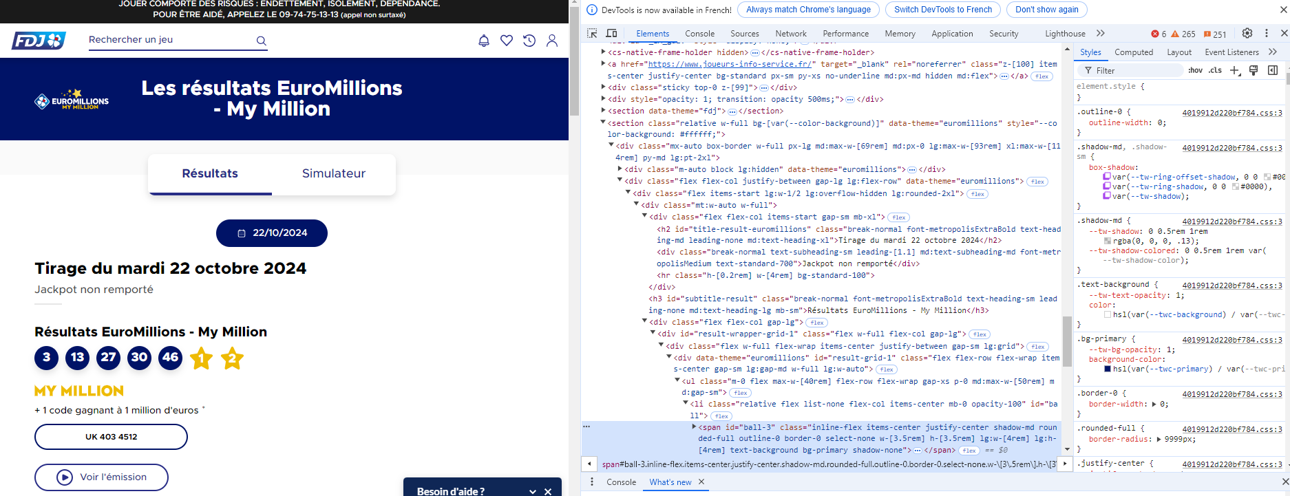
Task: Open the bg-primary background-color swatch
Action: (x=1108, y=369)
